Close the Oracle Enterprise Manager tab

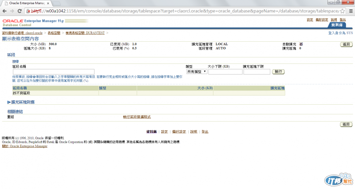(x=48, y=4)
